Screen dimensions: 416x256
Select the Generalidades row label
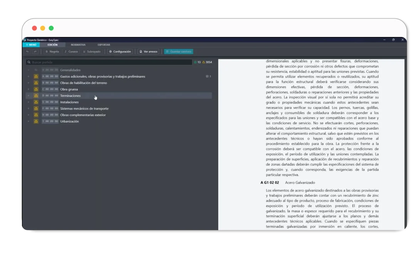click(70, 70)
